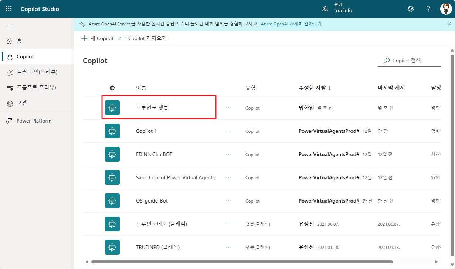
Task: Click the TRUEINFO (클래식) bot icon
Action: point(112,247)
